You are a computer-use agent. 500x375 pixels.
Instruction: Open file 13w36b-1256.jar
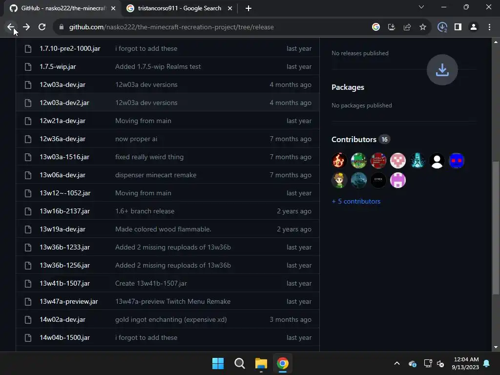coord(65,265)
